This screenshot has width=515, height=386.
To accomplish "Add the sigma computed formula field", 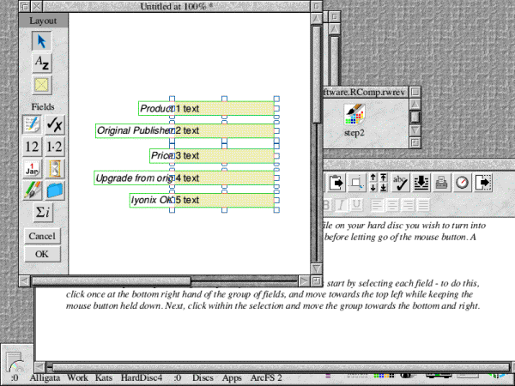I will 41,212.
